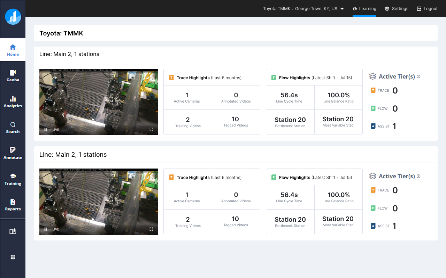Click Bottleneck Station value in upper card
Viewport: 446px width, 278px height.
290,120
